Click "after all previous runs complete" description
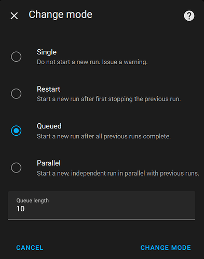The width and height of the screenshot is (204, 259). (x=126, y=136)
